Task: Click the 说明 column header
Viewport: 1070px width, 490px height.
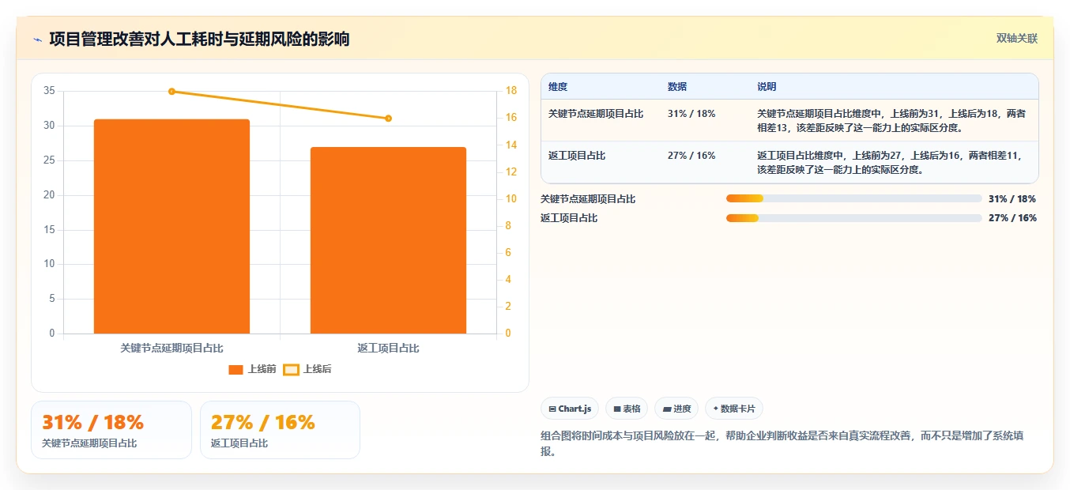Action: [x=767, y=87]
